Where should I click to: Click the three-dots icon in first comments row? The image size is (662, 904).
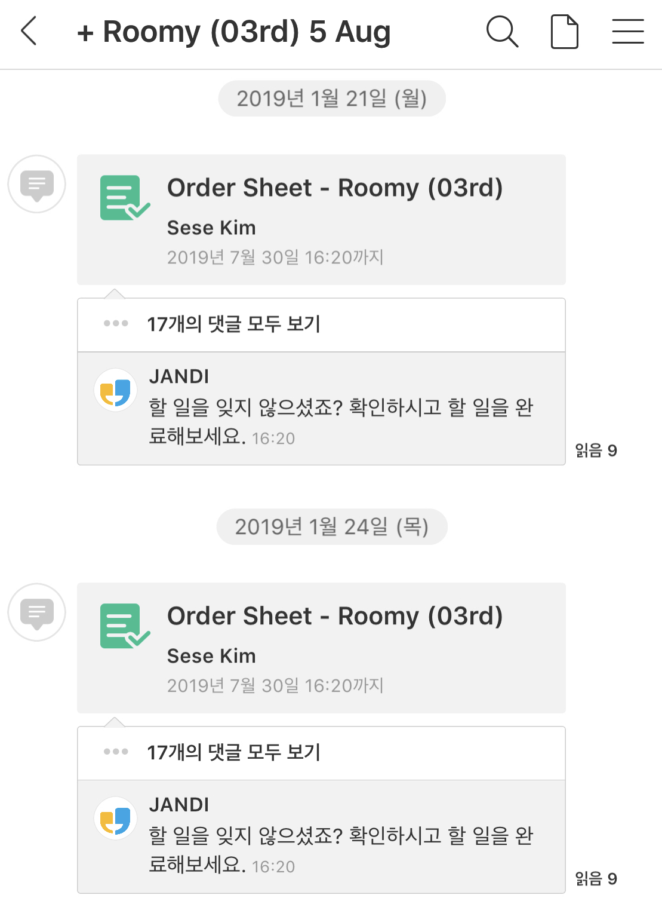coord(116,324)
